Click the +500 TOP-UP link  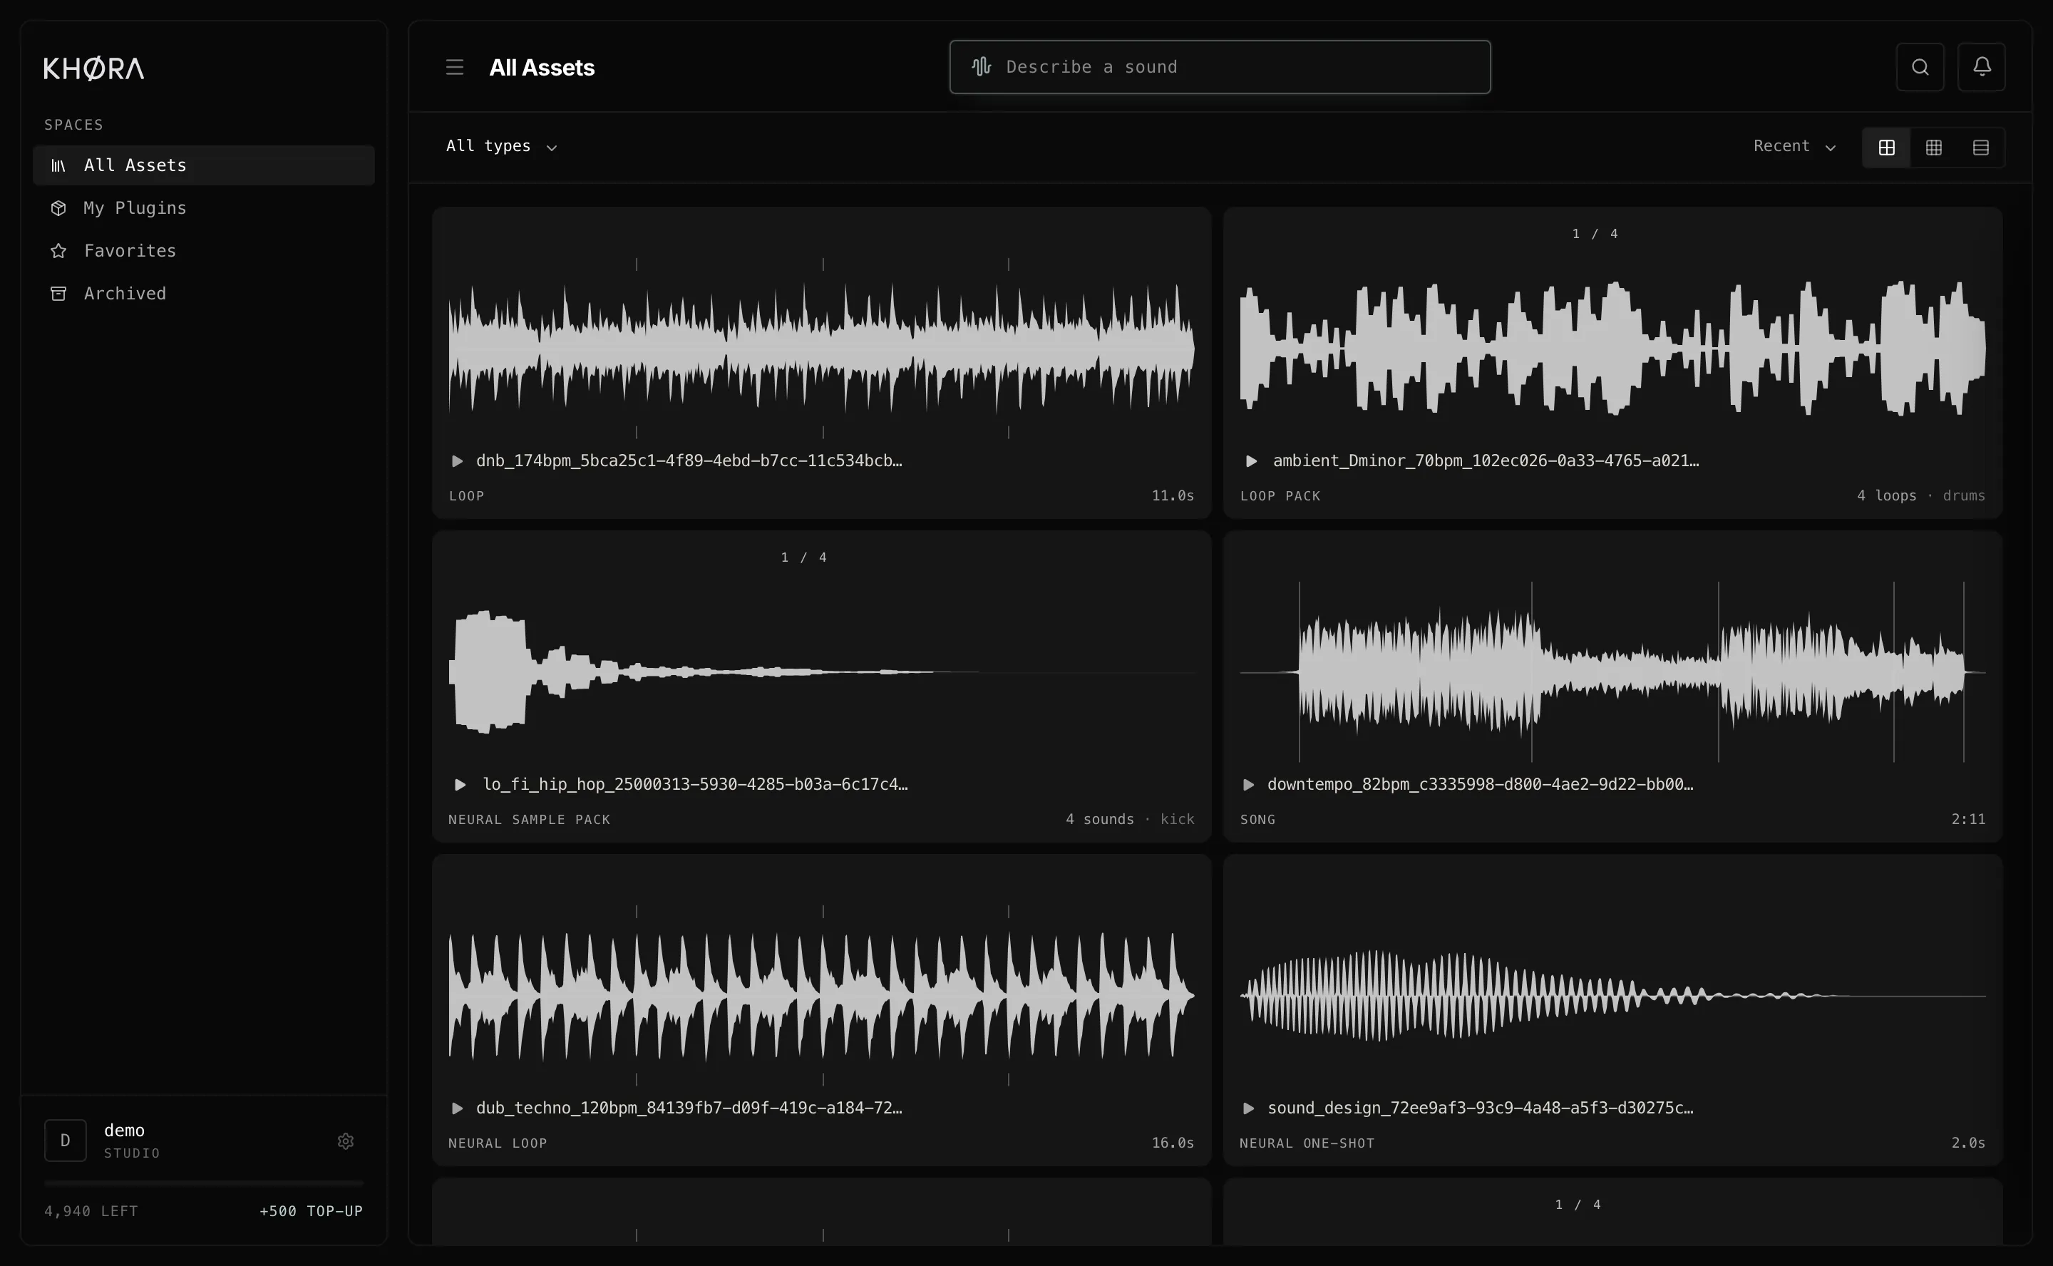tap(311, 1212)
